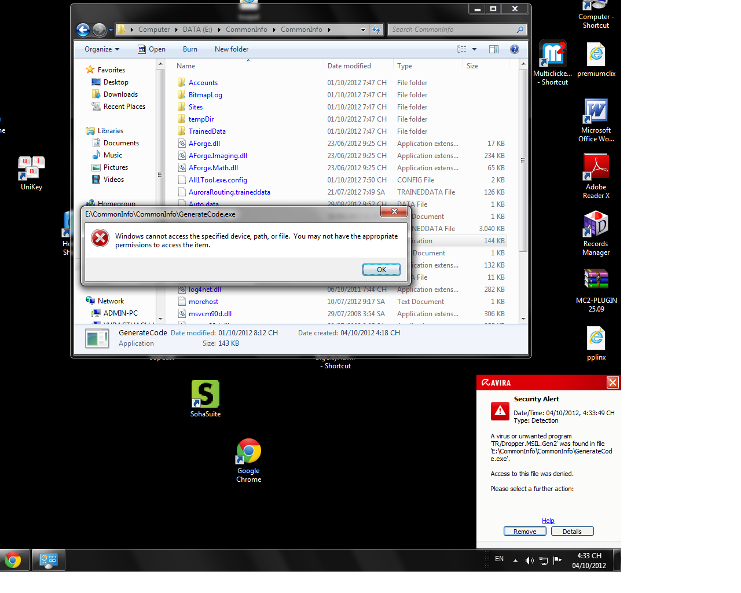Click Details in the Avira Security Alert
Viewport: 741px width, 593px height.
point(572,532)
